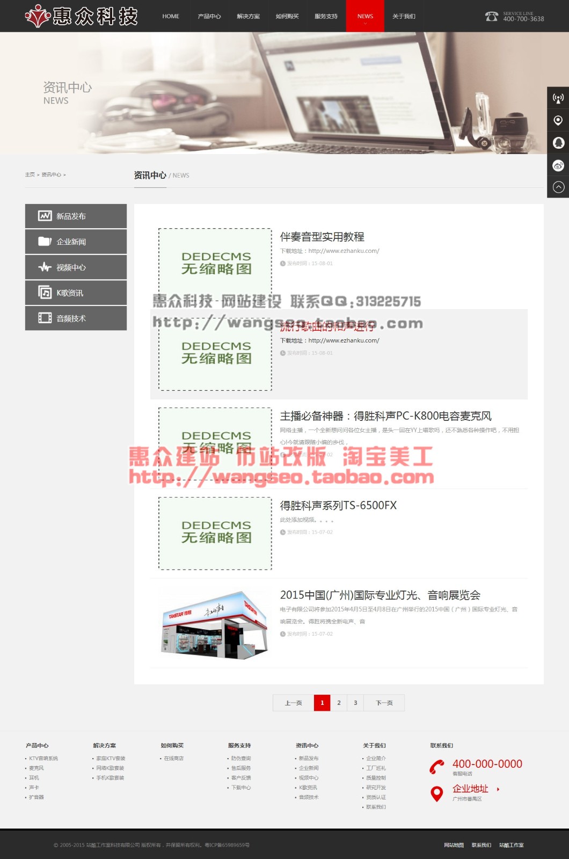Open the footer link 下载中心

(x=241, y=788)
